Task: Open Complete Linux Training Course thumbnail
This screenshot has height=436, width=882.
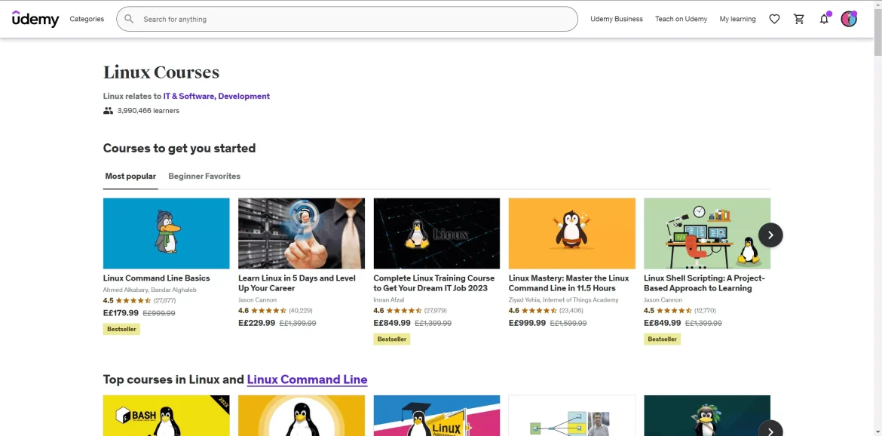Action: coord(436,233)
